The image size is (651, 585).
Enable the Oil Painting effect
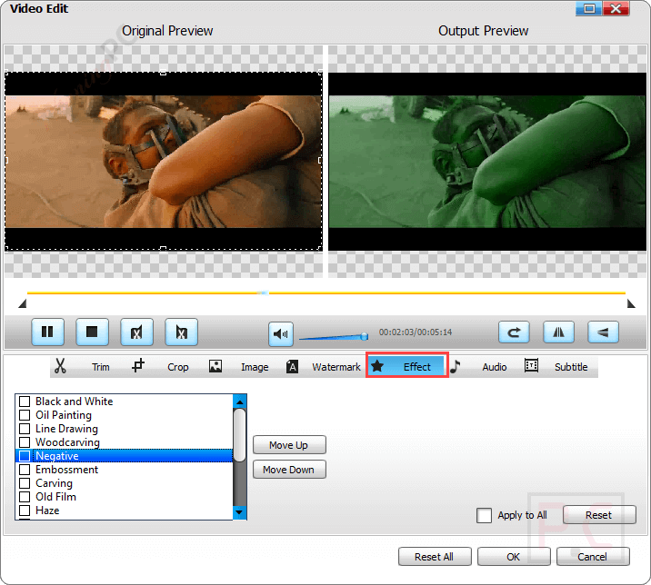[25, 415]
